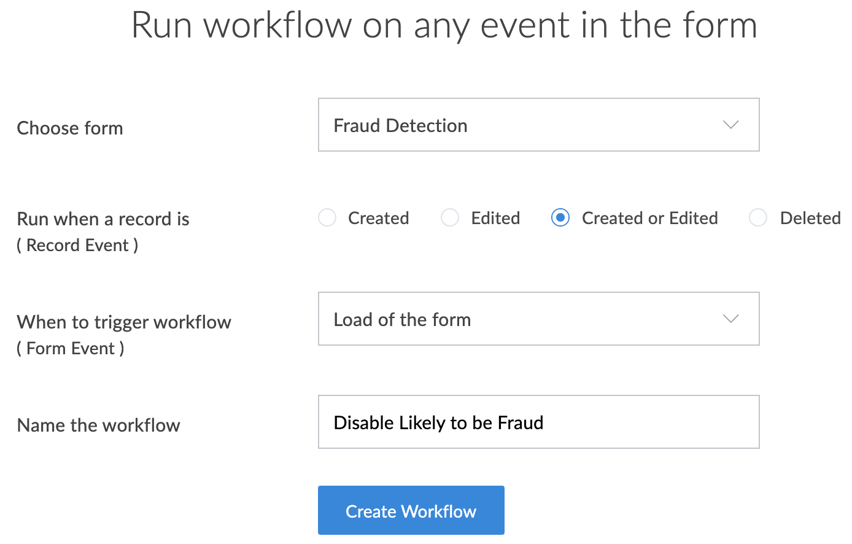Click the Name the workflow label
852x544 pixels.
click(x=99, y=425)
